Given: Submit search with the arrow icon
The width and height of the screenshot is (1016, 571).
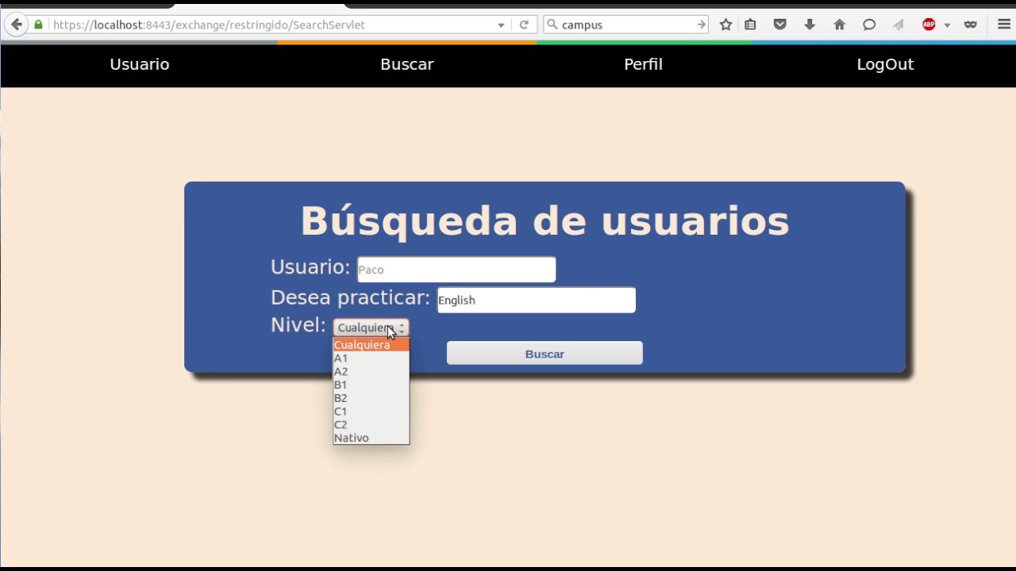Looking at the screenshot, I should point(701,25).
